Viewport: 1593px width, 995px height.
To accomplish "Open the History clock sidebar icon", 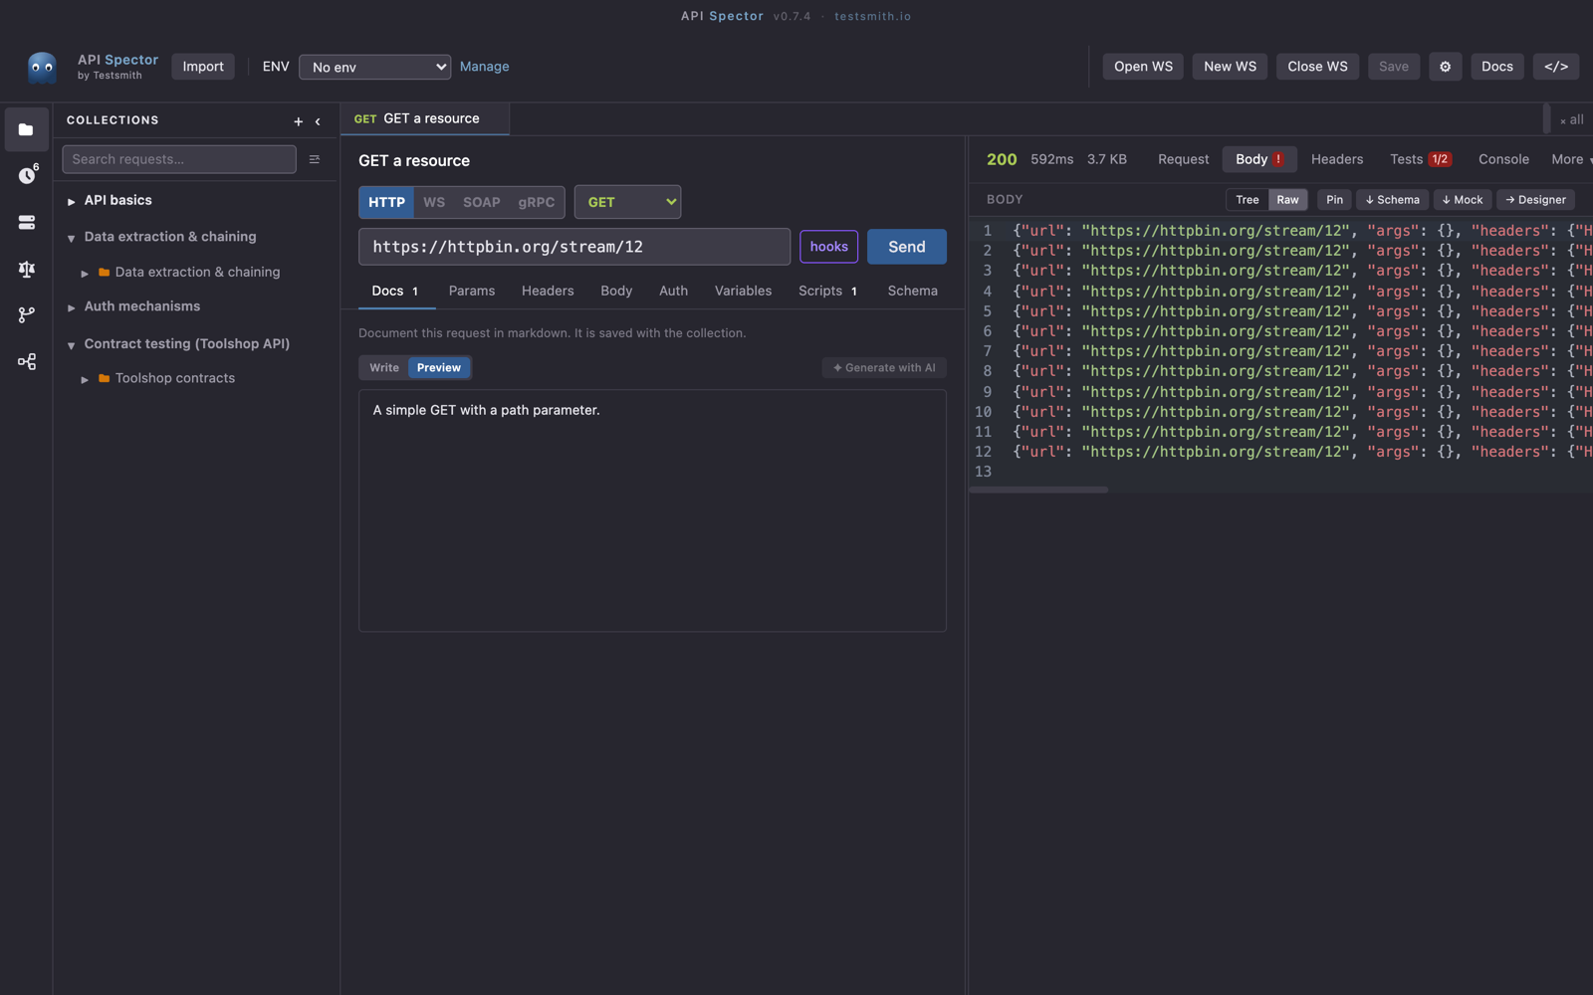I will point(27,175).
